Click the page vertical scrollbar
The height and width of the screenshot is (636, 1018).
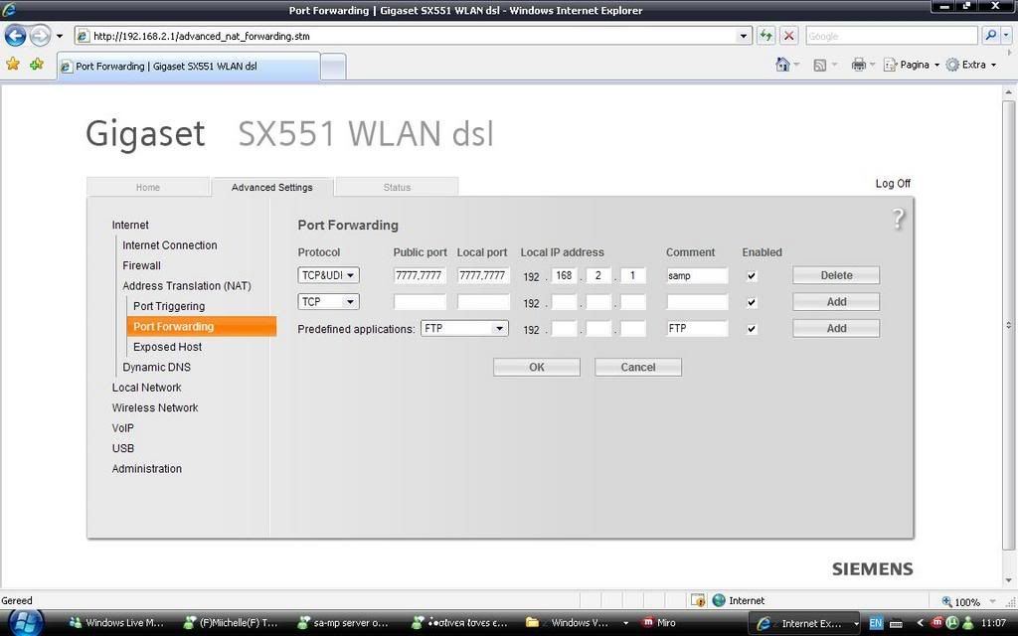click(x=1008, y=325)
